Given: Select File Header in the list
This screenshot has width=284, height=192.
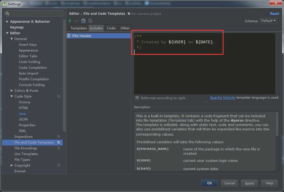Looking at the screenshot, I should pos(98,36).
